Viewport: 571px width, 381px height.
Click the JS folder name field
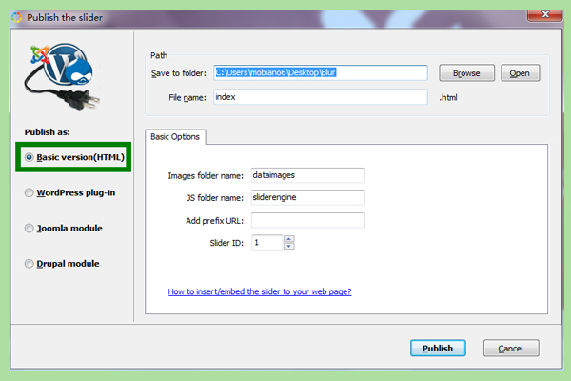point(307,197)
